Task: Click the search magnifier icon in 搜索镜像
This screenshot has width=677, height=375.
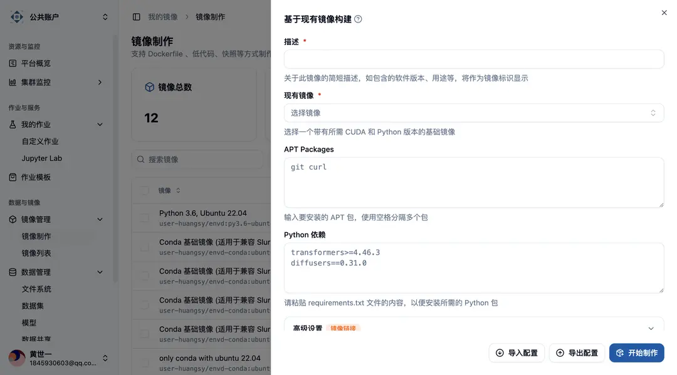Action: click(141, 160)
